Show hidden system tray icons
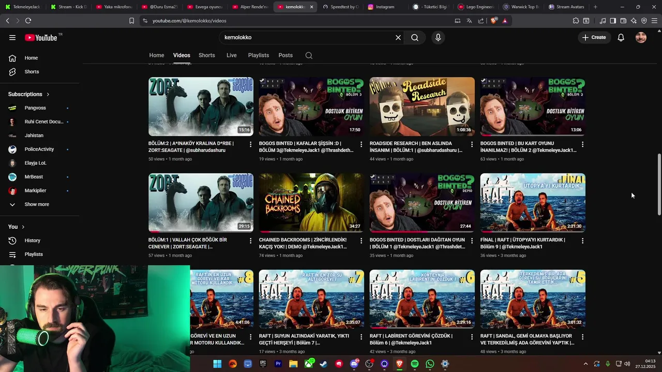 [x=585, y=364]
